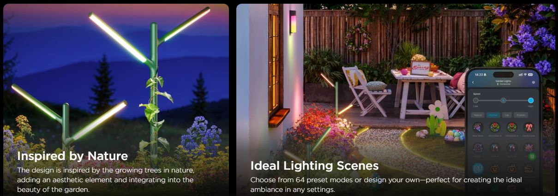The width and height of the screenshot is (558, 196).
Task: Select the Candy Cane scene icon
Action: coord(528,127)
